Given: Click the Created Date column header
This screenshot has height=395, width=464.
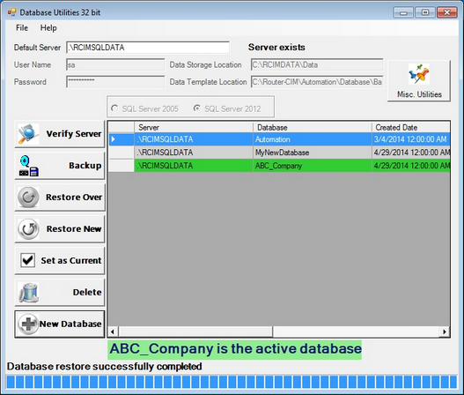Looking at the screenshot, I should pos(411,128).
